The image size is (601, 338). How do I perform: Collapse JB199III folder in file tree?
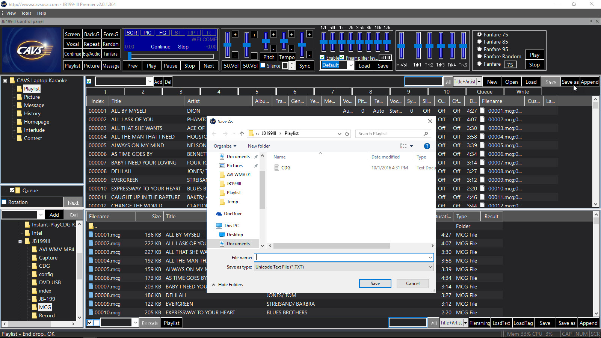pyautogui.click(x=20, y=241)
